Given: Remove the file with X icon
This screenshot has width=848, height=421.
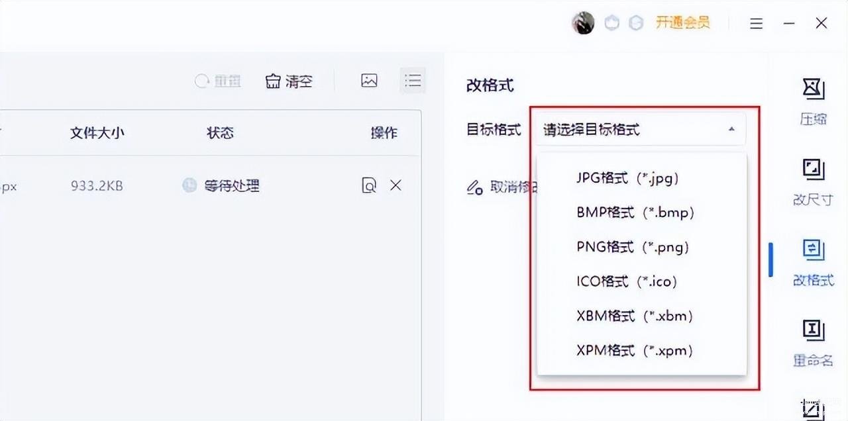Looking at the screenshot, I should (396, 185).
